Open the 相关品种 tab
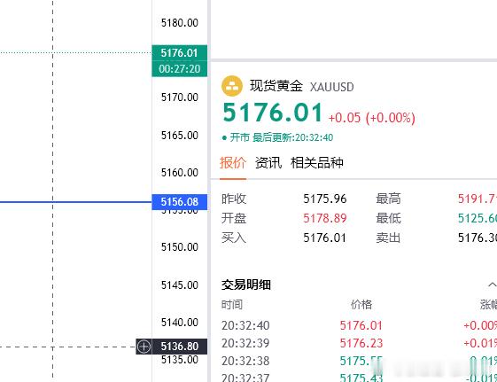 coord(317,163)
